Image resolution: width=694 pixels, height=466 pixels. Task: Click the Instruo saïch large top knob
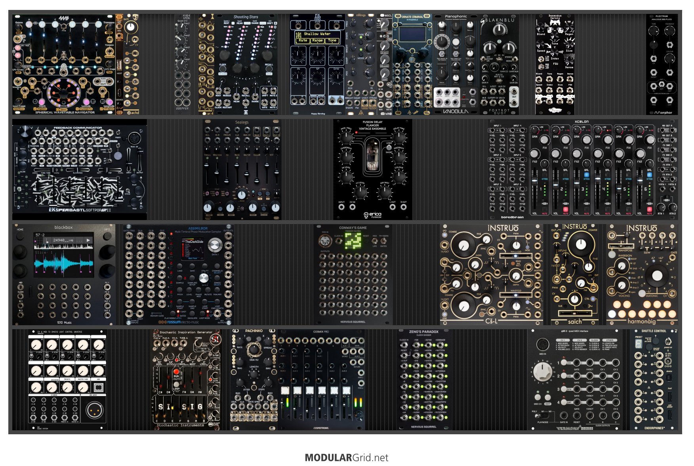click(x=580, y=244)
